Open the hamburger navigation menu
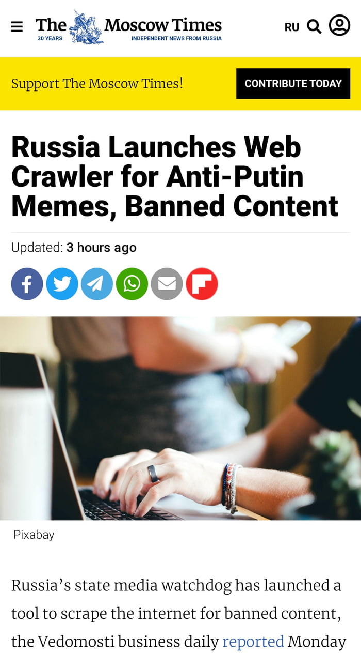 coord(17,26)
